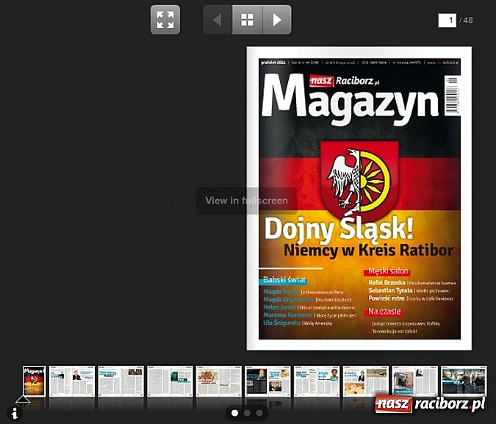Screen dimensions: 496x424
Task: Click 'Helen Jones' cover line
Action: (x=279, y=307)
